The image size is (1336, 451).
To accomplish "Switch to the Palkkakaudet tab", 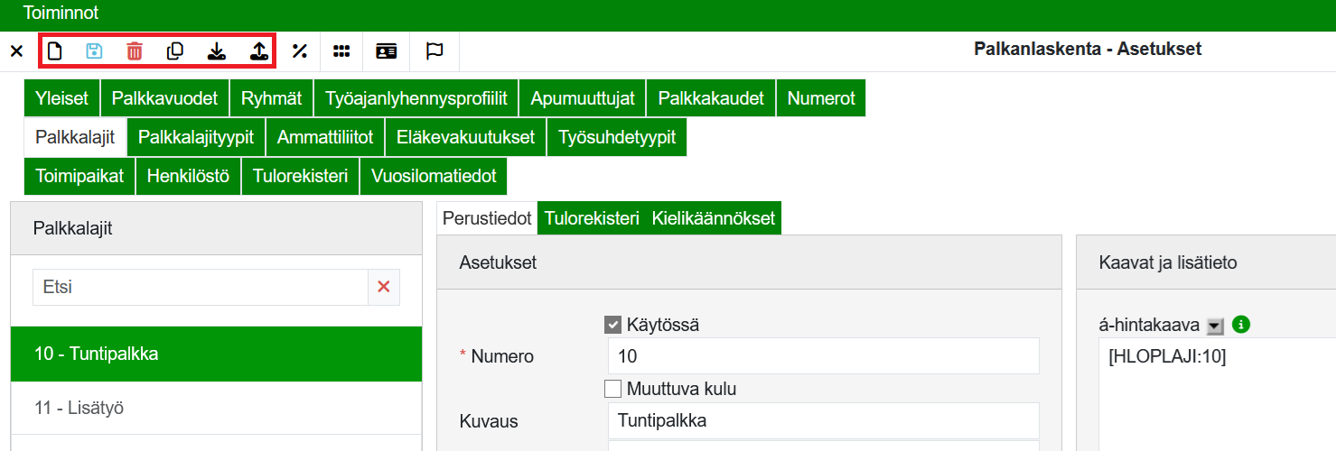I will (711, 98).
